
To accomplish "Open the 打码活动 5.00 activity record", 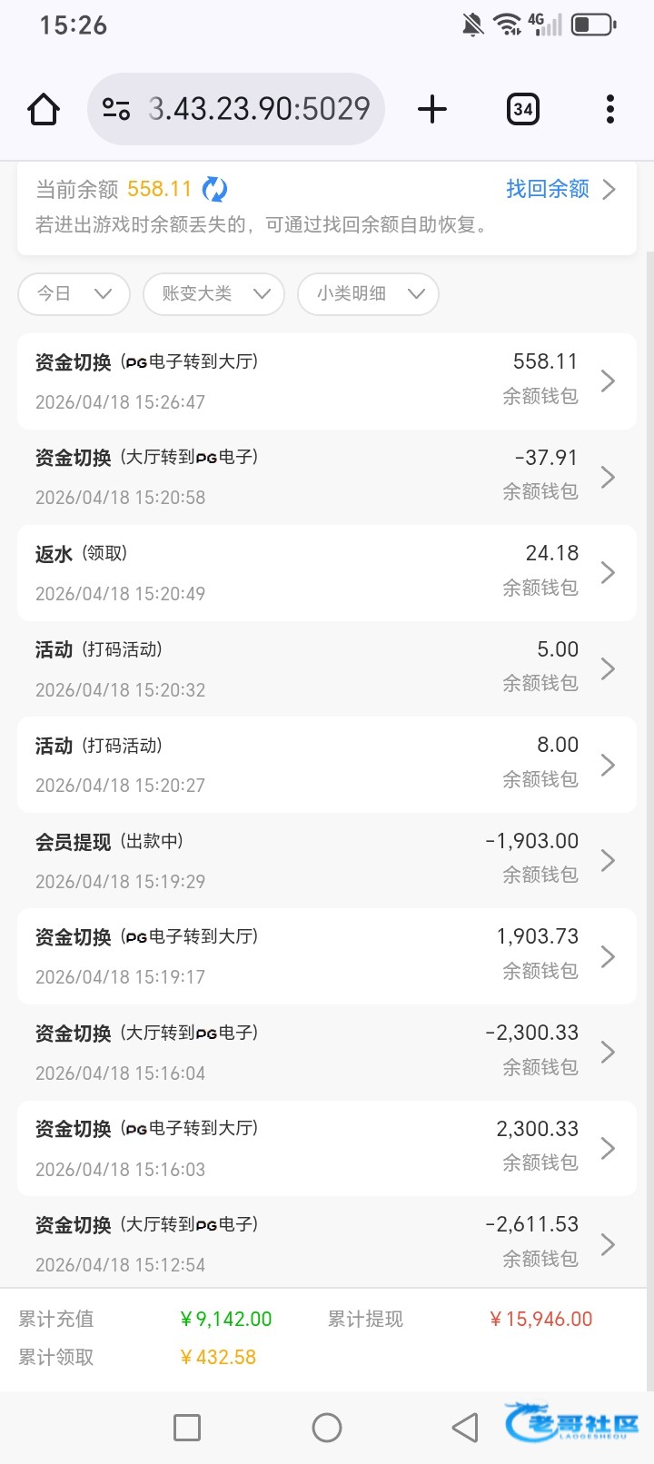I will click(x=326, y=668).
